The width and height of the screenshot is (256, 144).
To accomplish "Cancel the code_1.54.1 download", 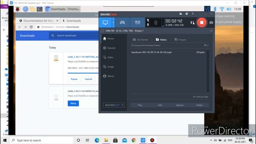I will tap(88, 79).
